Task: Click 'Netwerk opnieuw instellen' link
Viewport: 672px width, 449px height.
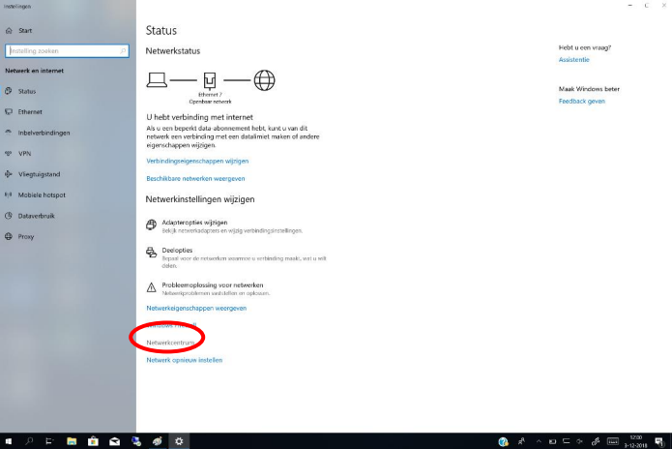Action: [184, 360]
